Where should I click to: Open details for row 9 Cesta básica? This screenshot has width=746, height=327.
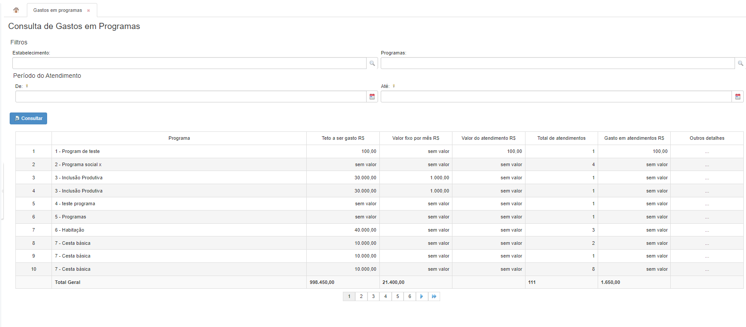[707, 256]
